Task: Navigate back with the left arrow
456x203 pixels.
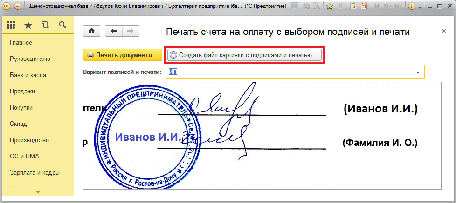Action: tap(113, 31)
